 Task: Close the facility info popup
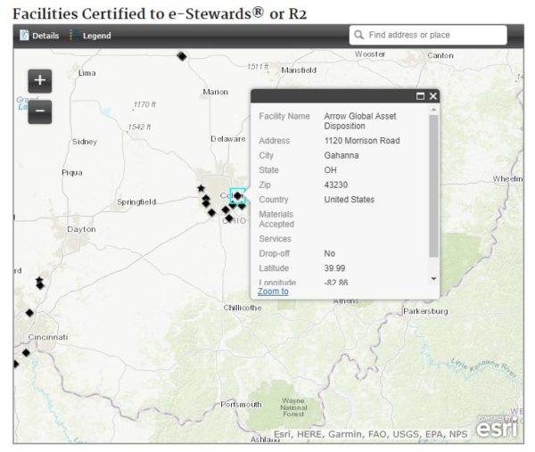coord(433,96)
